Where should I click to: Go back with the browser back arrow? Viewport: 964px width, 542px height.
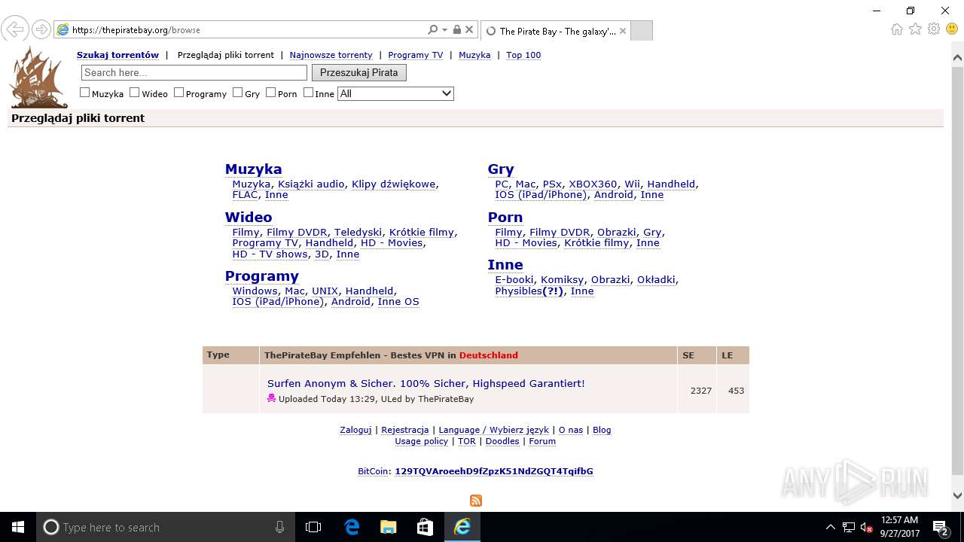tap(14, 29)
